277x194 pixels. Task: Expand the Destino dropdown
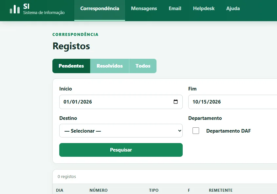coord(121,131)
